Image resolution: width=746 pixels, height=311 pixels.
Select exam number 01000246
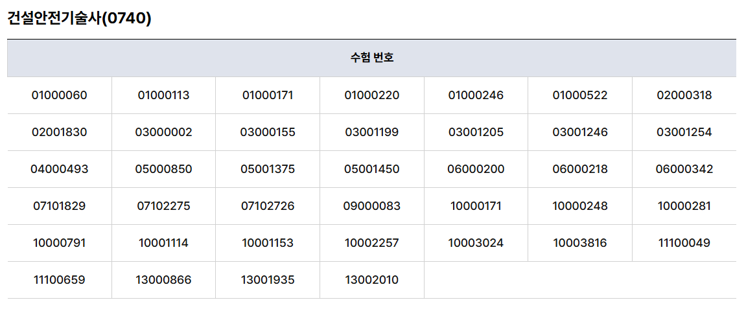coord(476,95)
